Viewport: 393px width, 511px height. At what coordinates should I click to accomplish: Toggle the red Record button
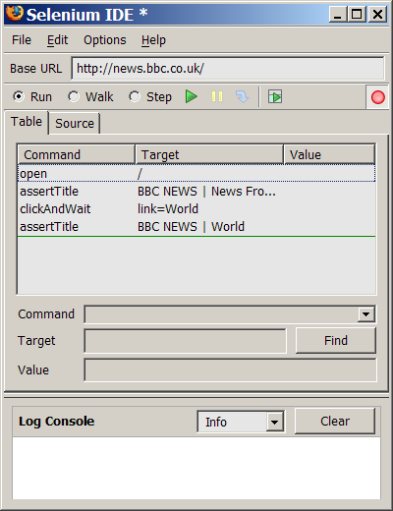coord(377,97)
